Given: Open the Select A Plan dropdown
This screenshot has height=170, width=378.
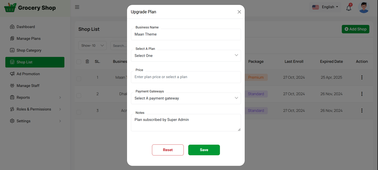Looking at the screenshot, I should [x=186, y=56].
